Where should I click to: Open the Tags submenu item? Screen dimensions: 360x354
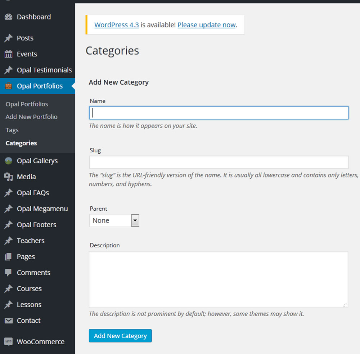tap(12, 130)
